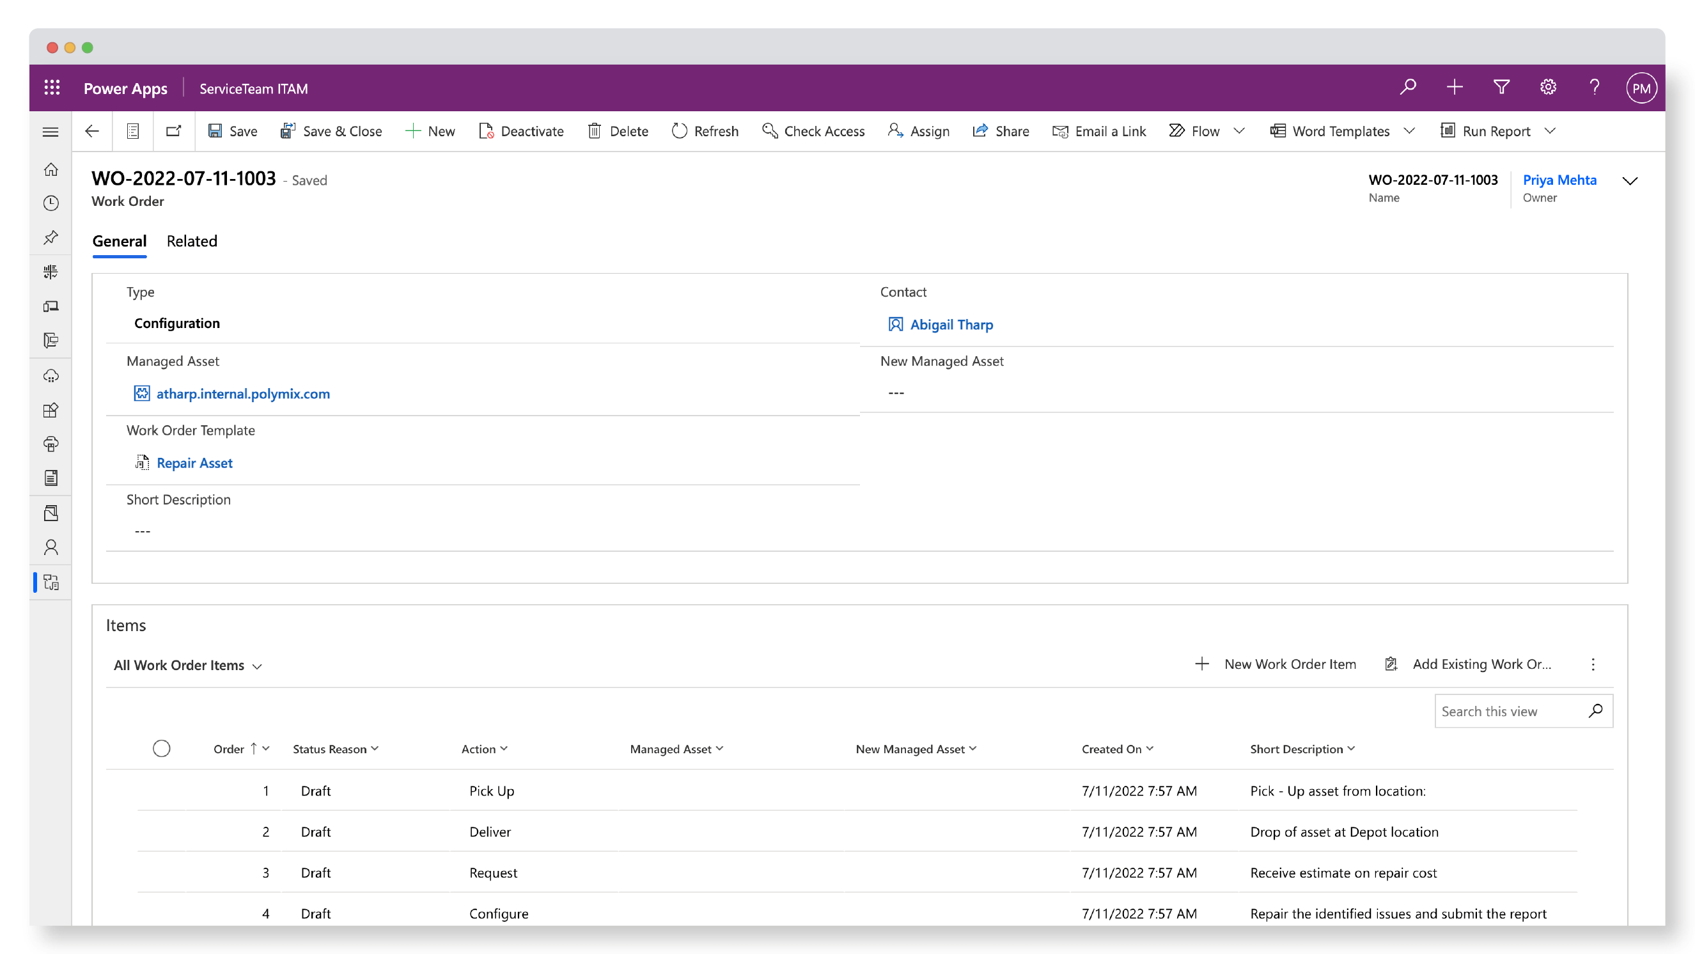Screen dimensions: 1695x954
Task: Refresh the record
Action: [x=705, y=131]
